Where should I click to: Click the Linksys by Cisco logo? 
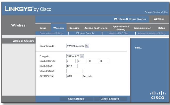click(28, 9)
